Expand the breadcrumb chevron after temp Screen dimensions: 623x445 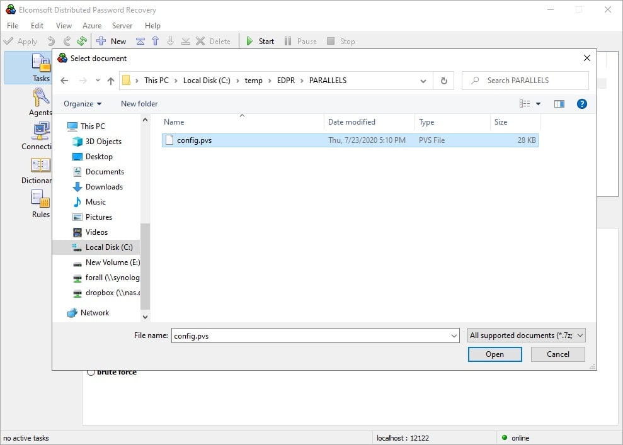click(270, 81)
